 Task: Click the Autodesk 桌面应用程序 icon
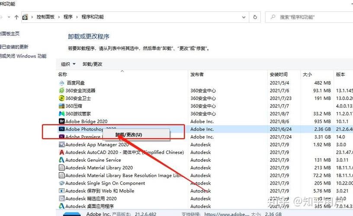point(61,206)
